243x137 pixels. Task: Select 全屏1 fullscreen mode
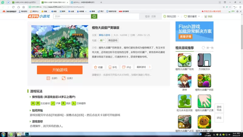(52, 78)
